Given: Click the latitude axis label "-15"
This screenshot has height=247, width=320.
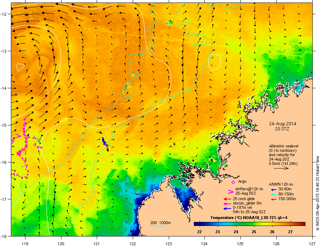Looking at the screenshot, I should (4, 125).
